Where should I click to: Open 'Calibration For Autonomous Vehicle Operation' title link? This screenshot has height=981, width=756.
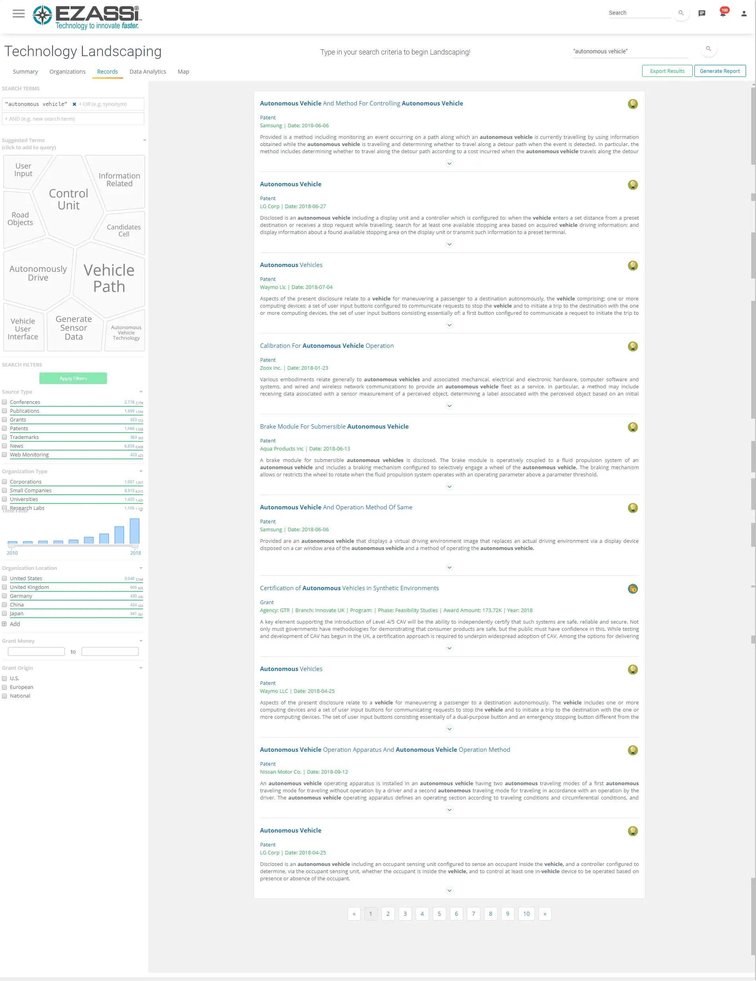pos(326,346)
